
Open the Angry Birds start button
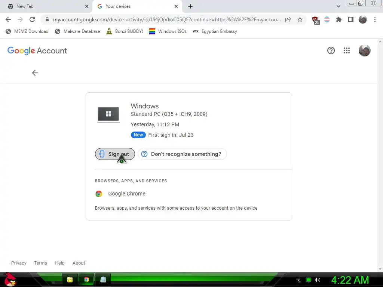click(x=10, y=280)
